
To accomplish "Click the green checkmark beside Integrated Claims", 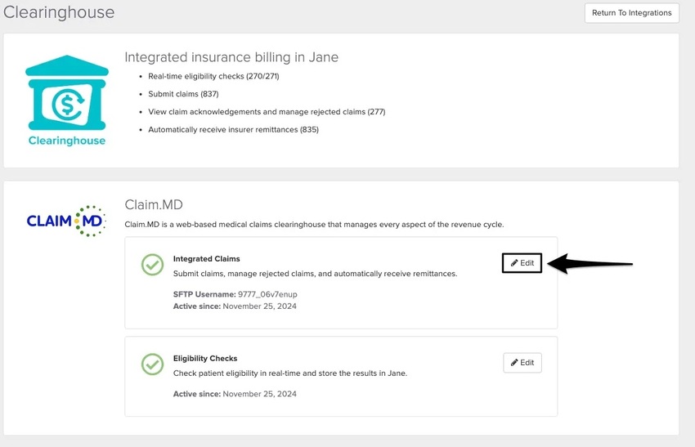I will 152,265.
